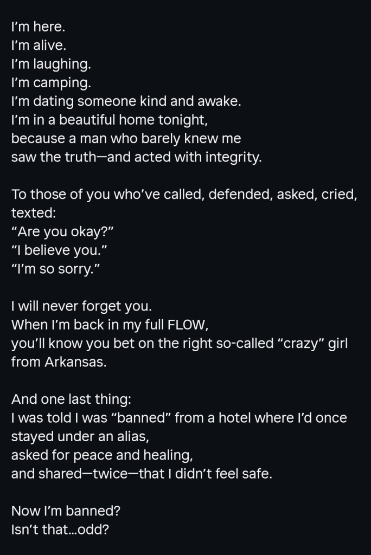The height and width of the screenshot is (555, 371).
Task: Click the quote "Are you okay?"
Action: click(x=62, y=232)
